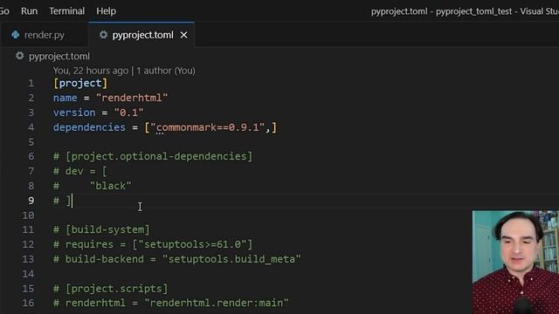Click the "commonmark==0.9.1" string
The image size is (559, 314).
208,127
